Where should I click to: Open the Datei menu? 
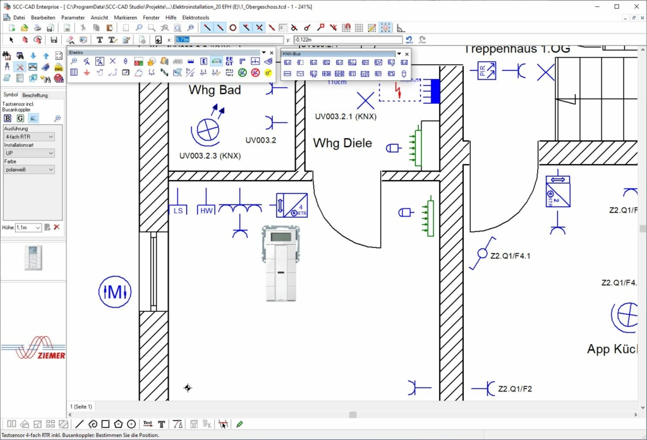(19, 18)
